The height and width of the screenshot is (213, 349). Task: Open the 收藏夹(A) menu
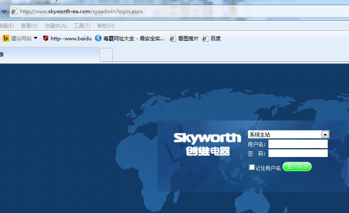tap(56, 26)
